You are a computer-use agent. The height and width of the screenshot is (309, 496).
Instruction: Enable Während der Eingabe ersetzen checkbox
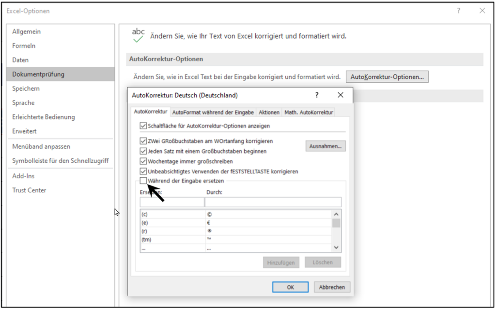tap(143, 181)
